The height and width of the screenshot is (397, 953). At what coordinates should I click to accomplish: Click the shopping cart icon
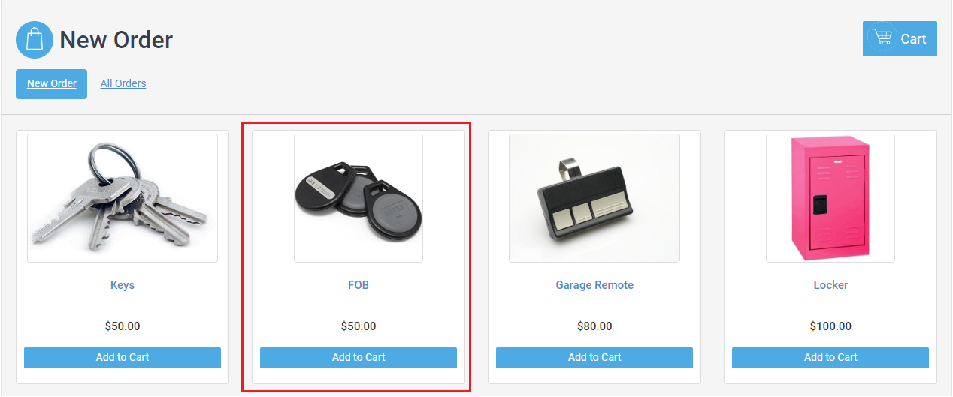coord(881,38)
